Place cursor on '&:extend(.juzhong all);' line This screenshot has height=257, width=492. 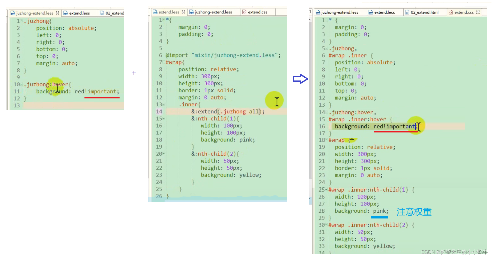[x=228, y=111]
